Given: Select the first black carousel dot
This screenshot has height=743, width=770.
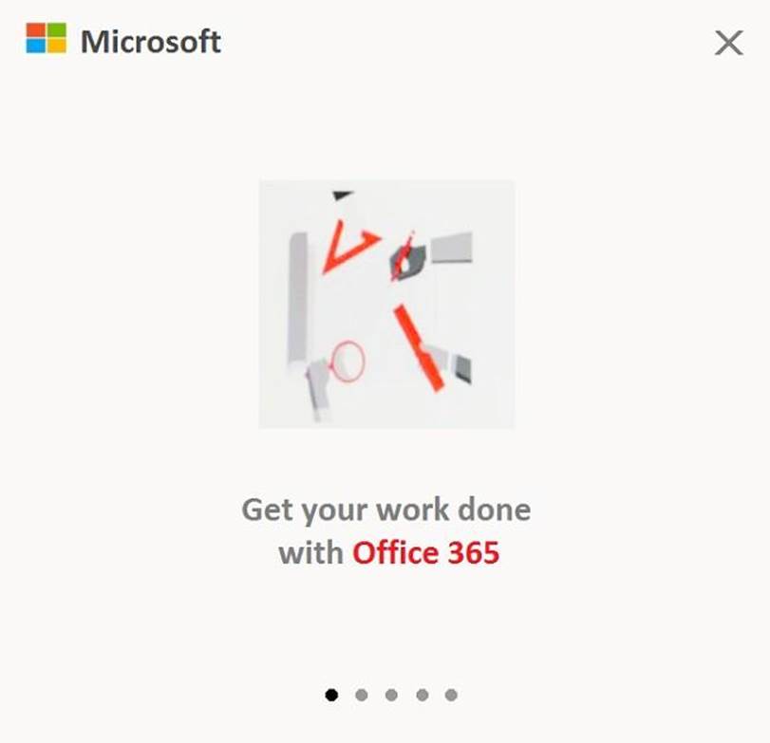Looking at the screenshot, I should [x=331, y=695].
